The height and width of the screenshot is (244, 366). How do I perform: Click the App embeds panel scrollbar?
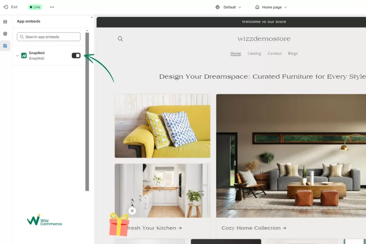point(87,111)
